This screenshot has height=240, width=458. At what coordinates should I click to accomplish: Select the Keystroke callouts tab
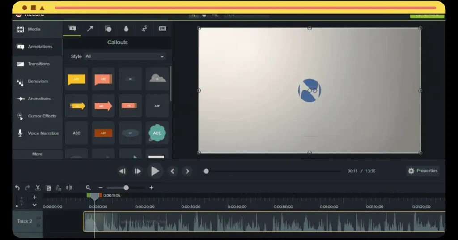(x=162, y=28)
